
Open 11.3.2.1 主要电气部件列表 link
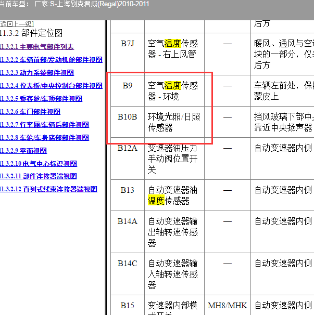click(37, 47)
